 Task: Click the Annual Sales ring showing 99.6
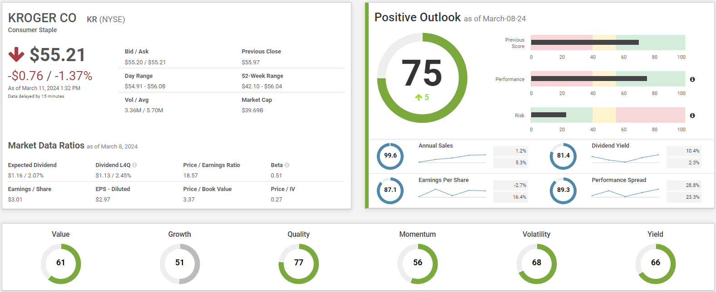coord(390,156)
